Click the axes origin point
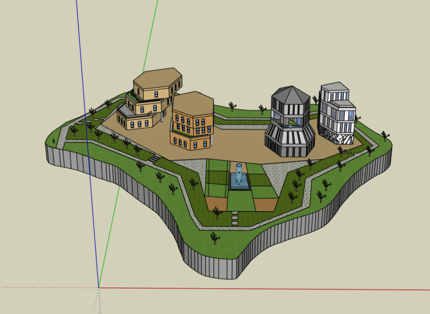The image size is (430, 314). point(98,287)
